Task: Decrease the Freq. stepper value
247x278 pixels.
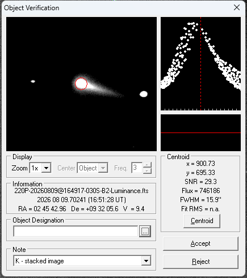Action: 147,170
